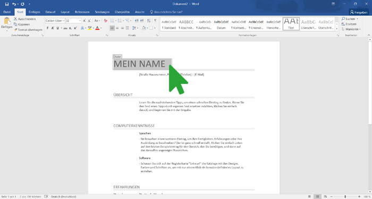Image resolution: width=372 pixels, height=199 pixels.
Task: Click zoom slider in status bar
Action: click(x=345, y=197)
